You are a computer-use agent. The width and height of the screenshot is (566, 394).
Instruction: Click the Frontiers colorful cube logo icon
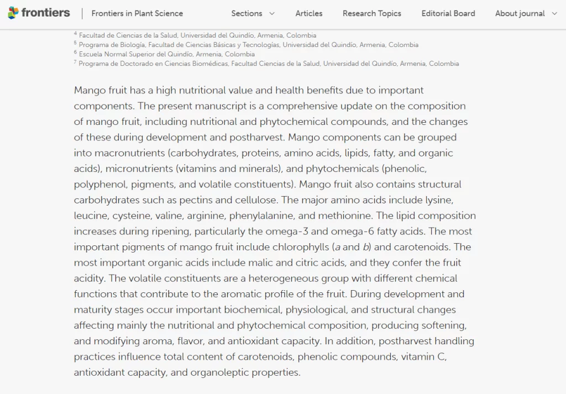click(13, 13)
